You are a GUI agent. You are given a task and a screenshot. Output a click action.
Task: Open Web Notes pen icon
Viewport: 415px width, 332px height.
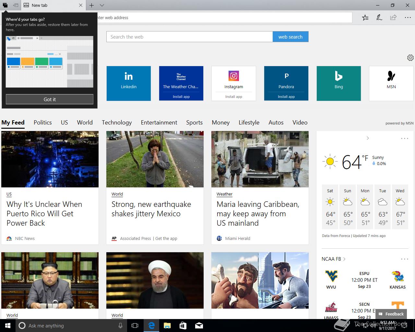[379, 18]
